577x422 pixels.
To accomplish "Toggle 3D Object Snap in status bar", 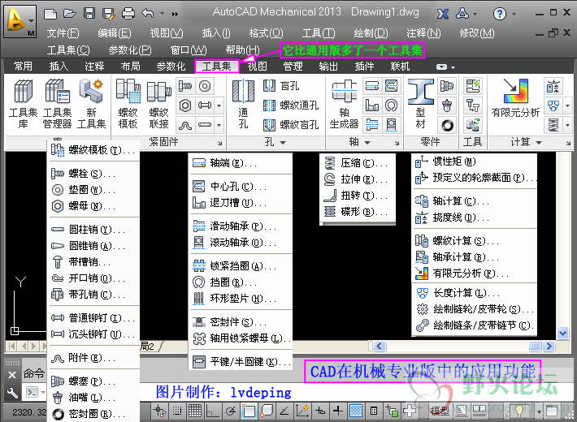I will (266, 411).
